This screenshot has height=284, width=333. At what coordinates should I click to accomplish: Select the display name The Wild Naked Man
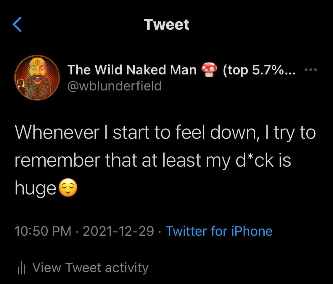pyautogui.click(x=132, y=70)
